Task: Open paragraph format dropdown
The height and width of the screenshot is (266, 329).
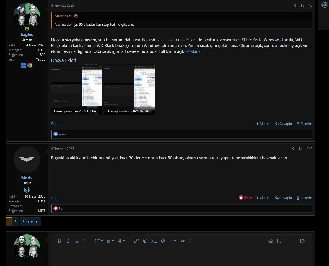Action: coord(121,241)
